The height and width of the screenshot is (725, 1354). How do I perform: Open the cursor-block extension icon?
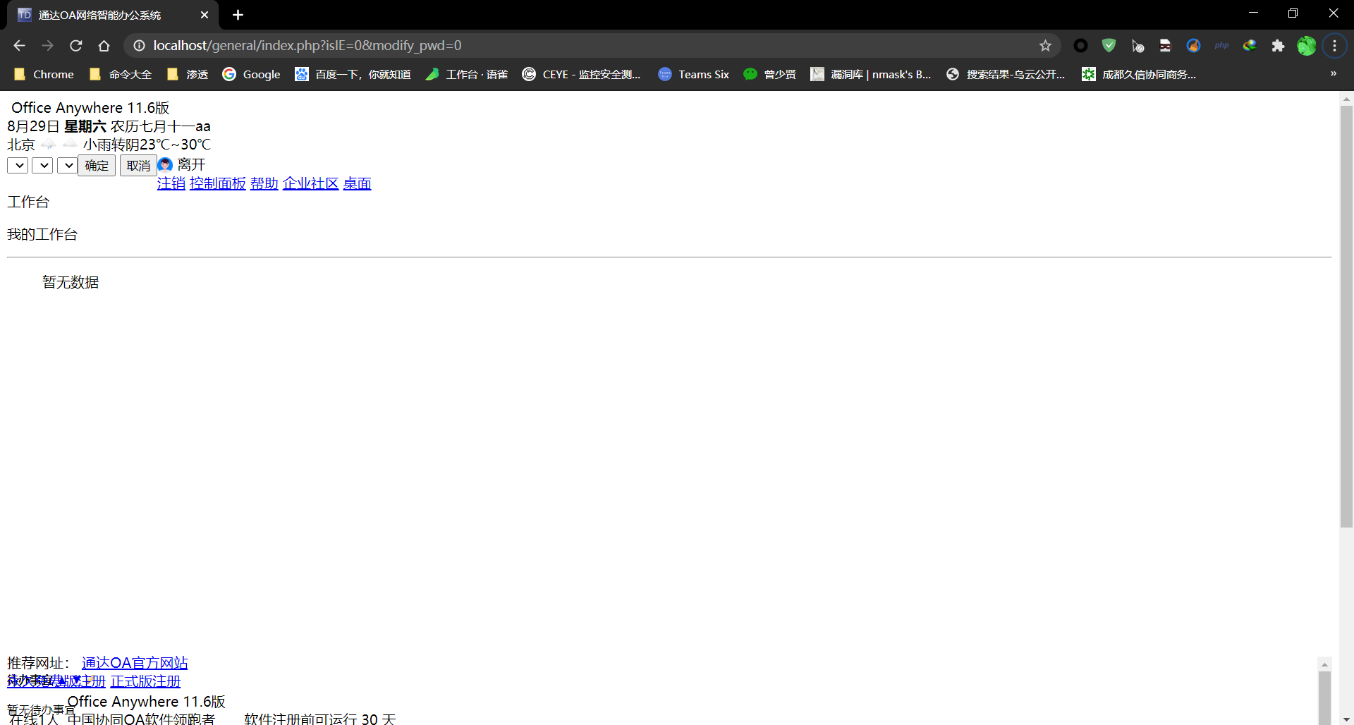click(x=1137, y=46)
